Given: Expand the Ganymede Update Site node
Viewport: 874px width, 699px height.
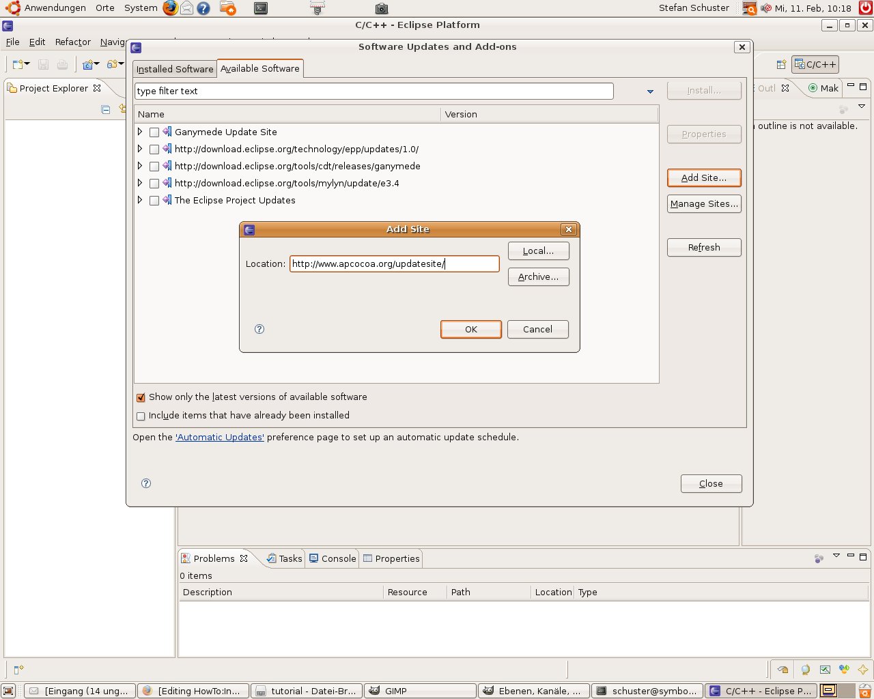Looking at the screenshot, I should (x=140, y=132).
